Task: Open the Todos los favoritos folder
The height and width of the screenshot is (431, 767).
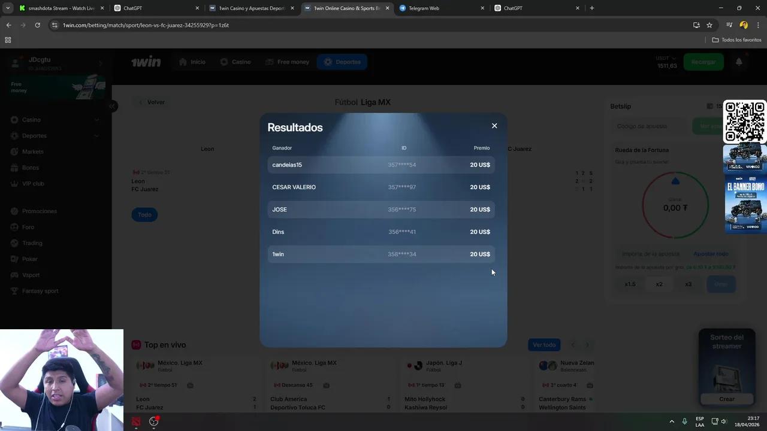Action: pyautogui.click(x=736, y=40)
